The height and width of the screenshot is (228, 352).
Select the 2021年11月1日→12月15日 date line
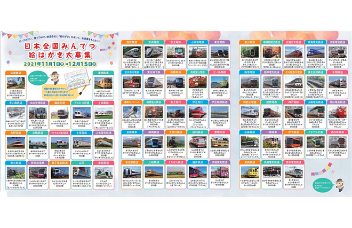60,64
